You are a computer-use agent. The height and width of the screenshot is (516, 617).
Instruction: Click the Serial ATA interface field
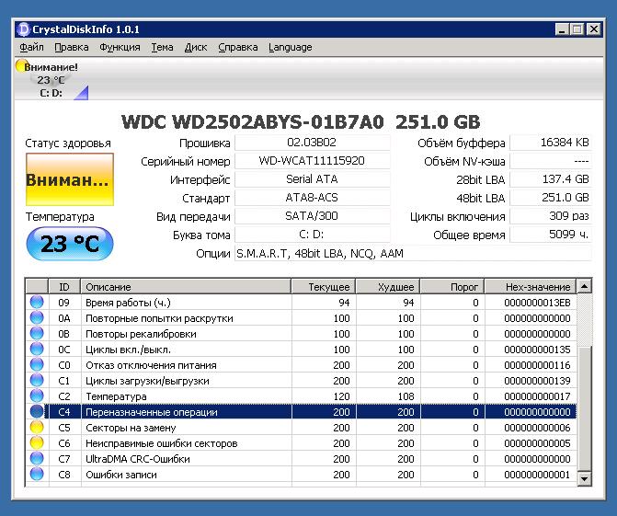(312, 179)
